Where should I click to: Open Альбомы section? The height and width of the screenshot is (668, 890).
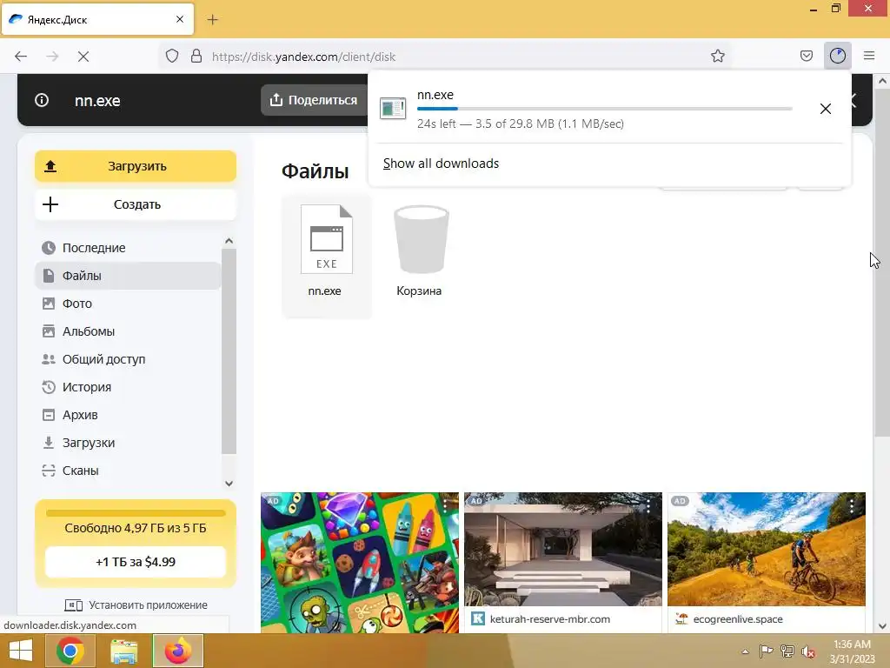[x=129, y=331]
